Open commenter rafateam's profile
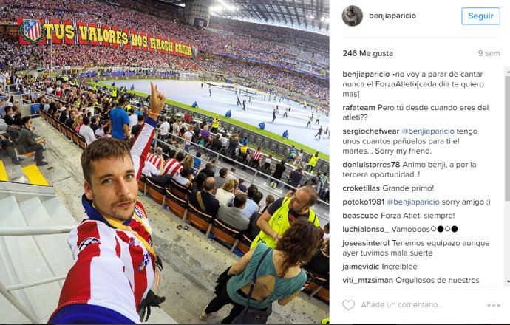The width and height of the screenshot is (510, 325). (358, 108)
